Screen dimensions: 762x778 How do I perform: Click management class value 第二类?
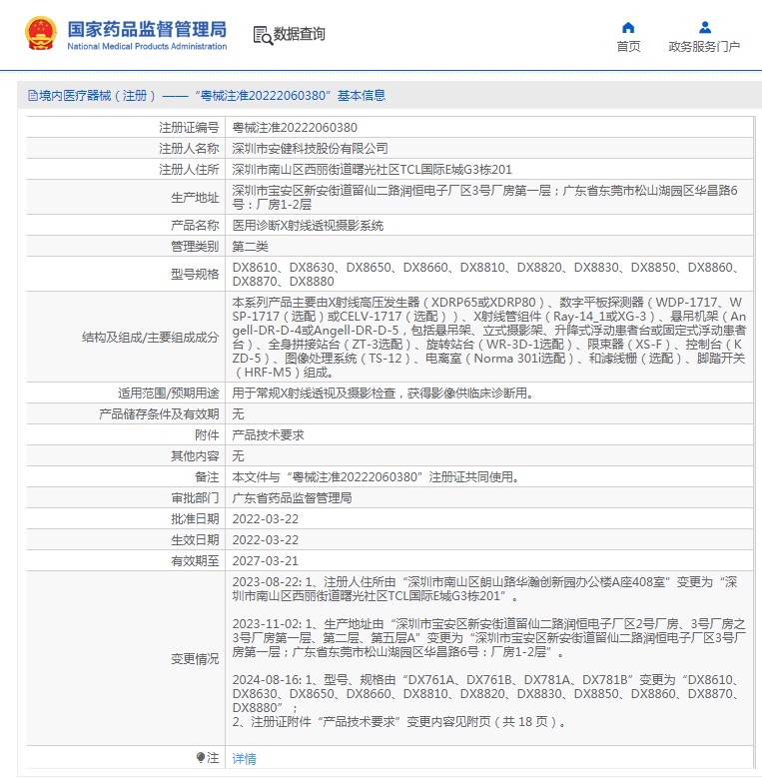250,246
